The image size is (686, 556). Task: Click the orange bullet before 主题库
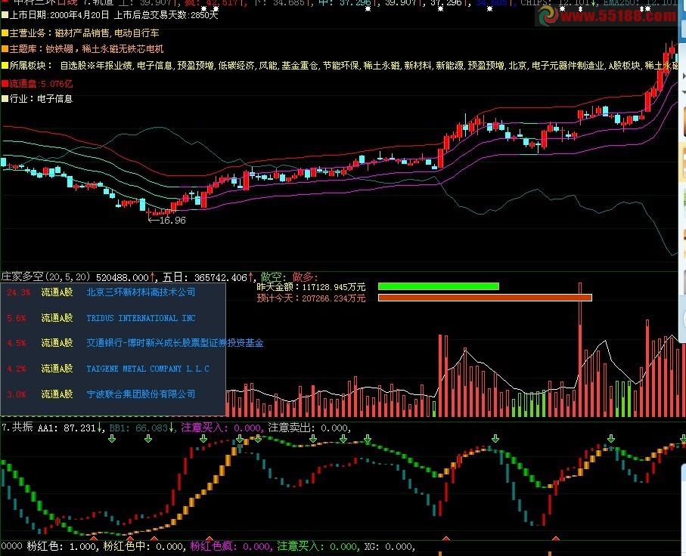tap(5, 49)
